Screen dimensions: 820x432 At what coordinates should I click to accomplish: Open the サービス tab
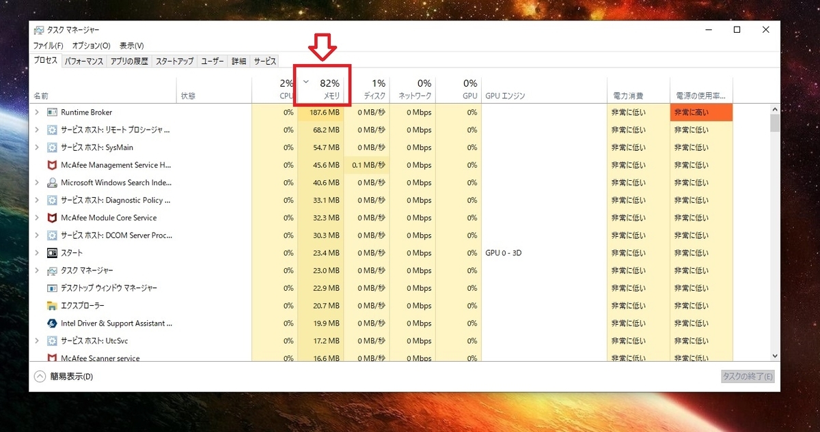coord(265,61)
